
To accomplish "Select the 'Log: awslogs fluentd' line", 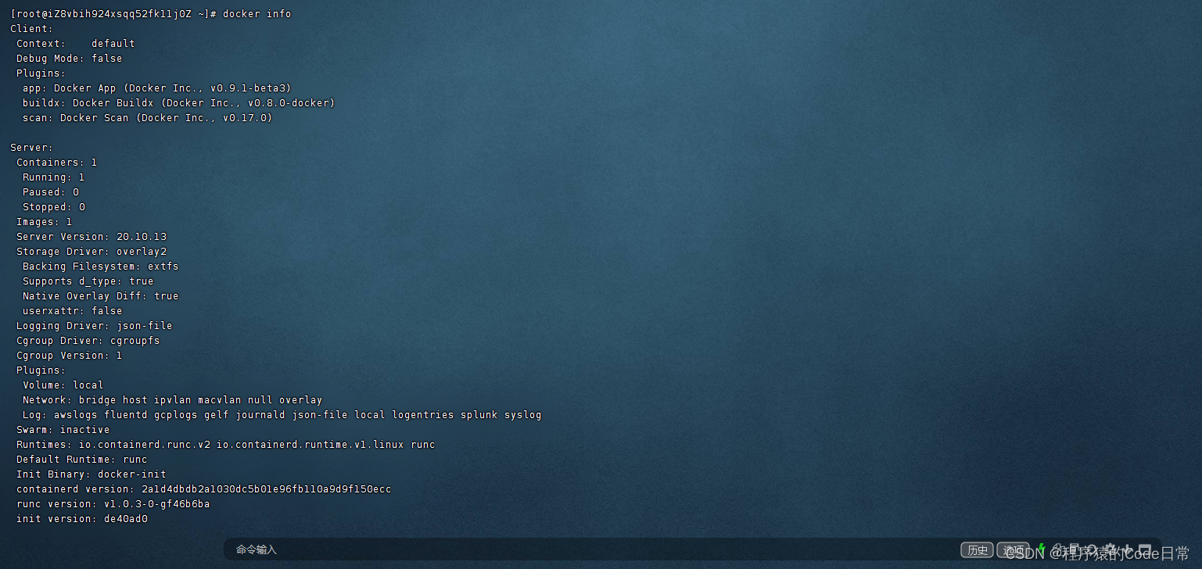I will pos(282,415).
